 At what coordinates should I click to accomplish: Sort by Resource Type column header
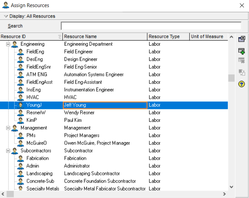click(x=168, y=37)
